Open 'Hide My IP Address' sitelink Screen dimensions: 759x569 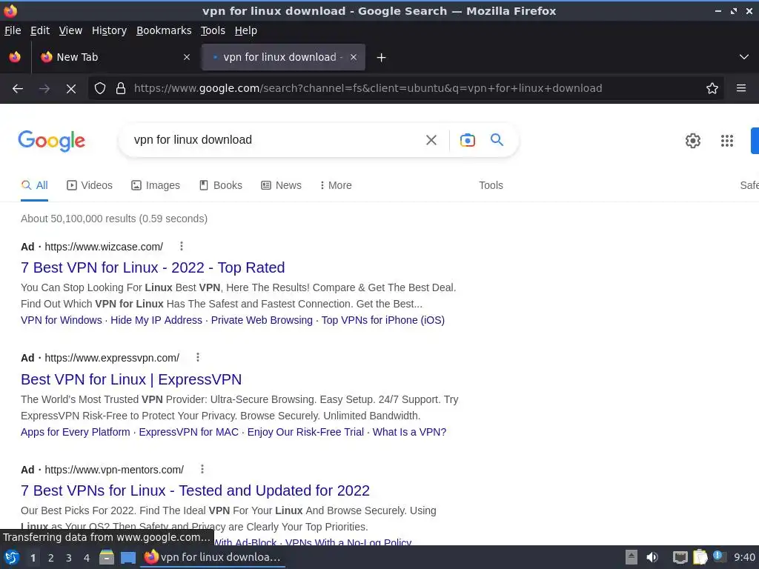coord(156,320)
